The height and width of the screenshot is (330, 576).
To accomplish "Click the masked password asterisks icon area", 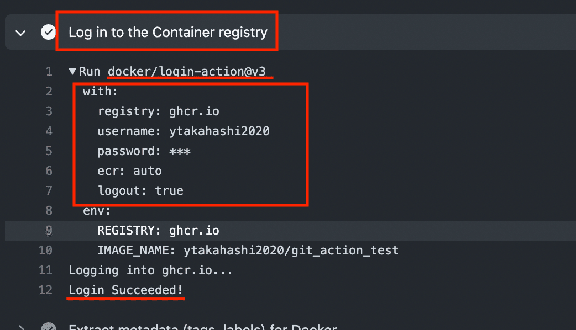I will coord(180,151).
